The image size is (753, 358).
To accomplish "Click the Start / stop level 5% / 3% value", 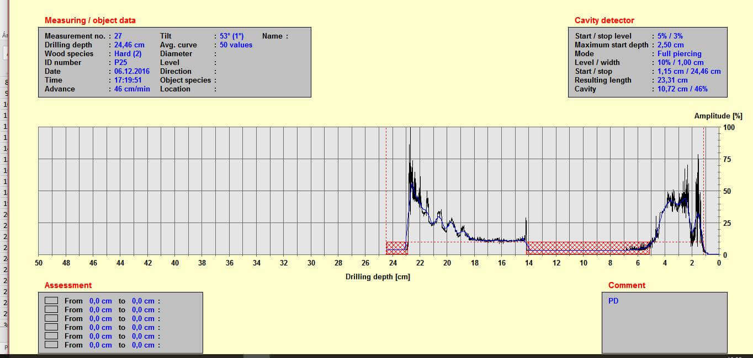I will (x=670, y=36).
